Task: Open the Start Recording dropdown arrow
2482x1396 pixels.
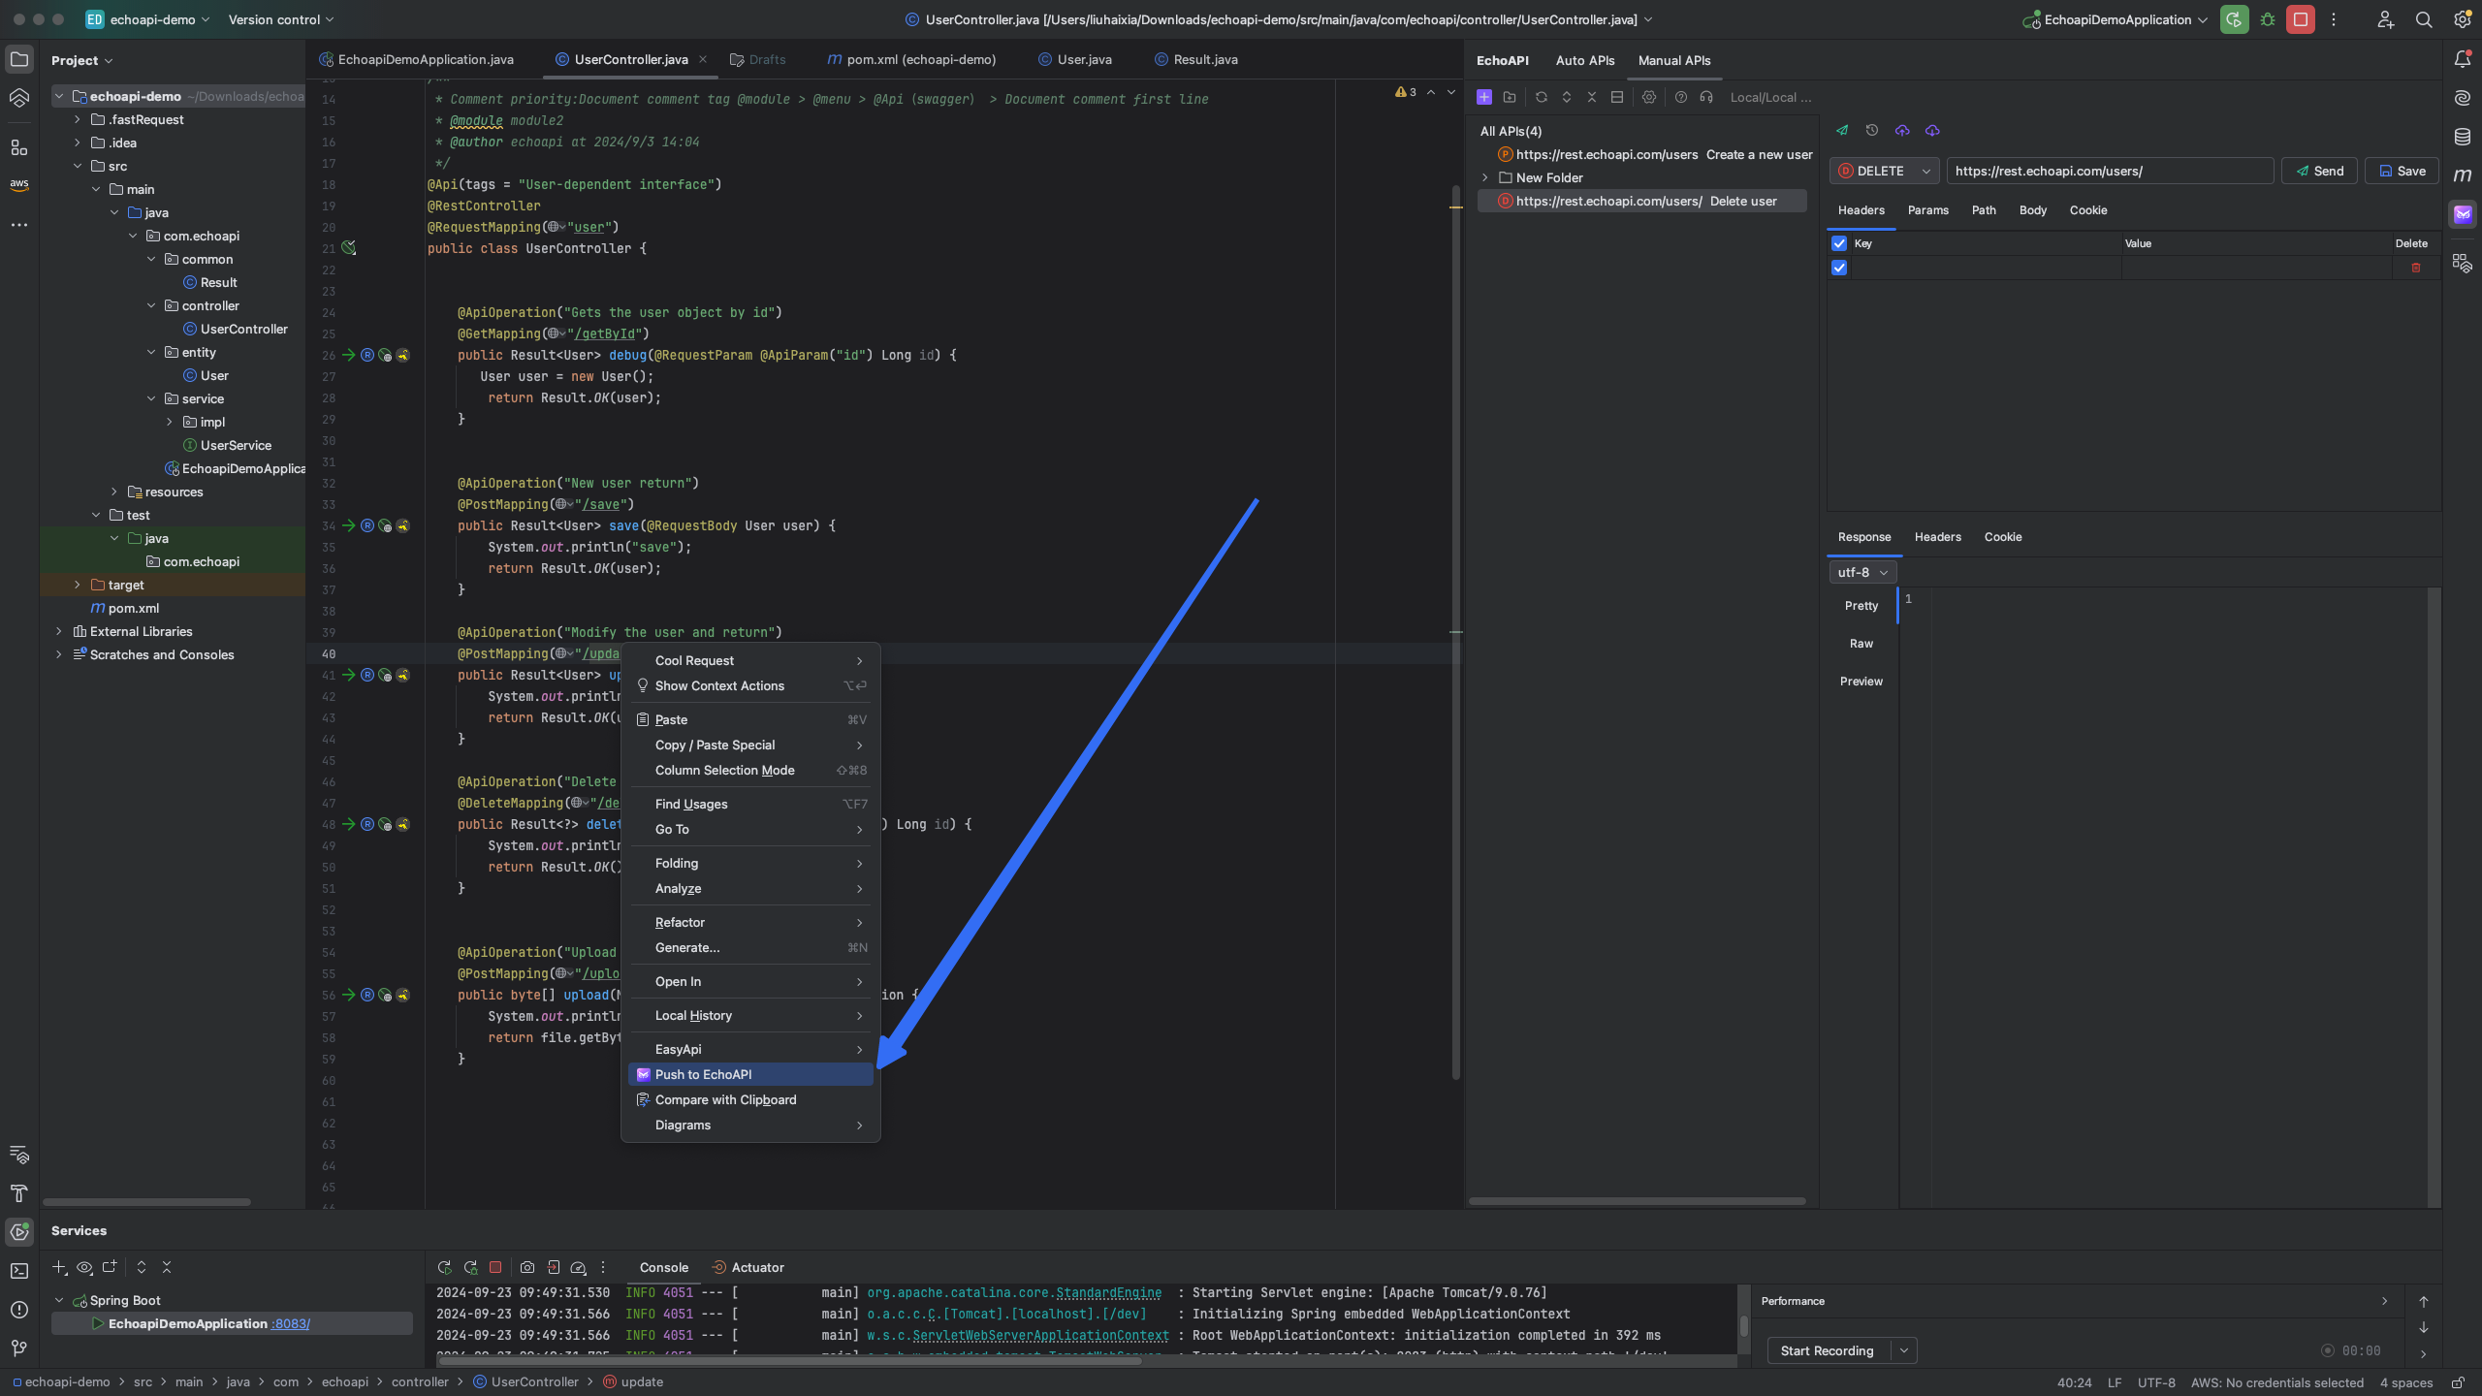Action: pyautogui.click(x=1904, y=1350)
